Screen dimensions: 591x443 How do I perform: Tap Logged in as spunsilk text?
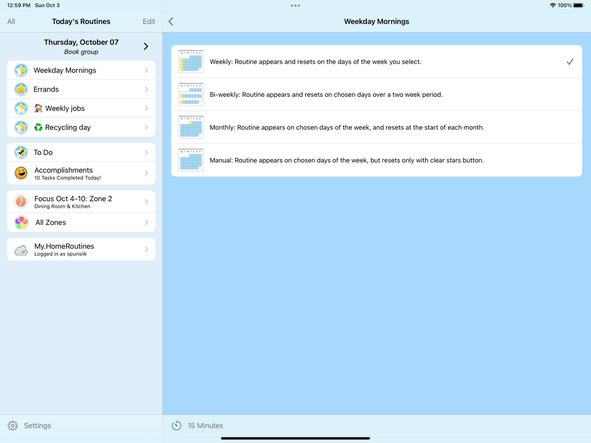[x=61, y=254]
